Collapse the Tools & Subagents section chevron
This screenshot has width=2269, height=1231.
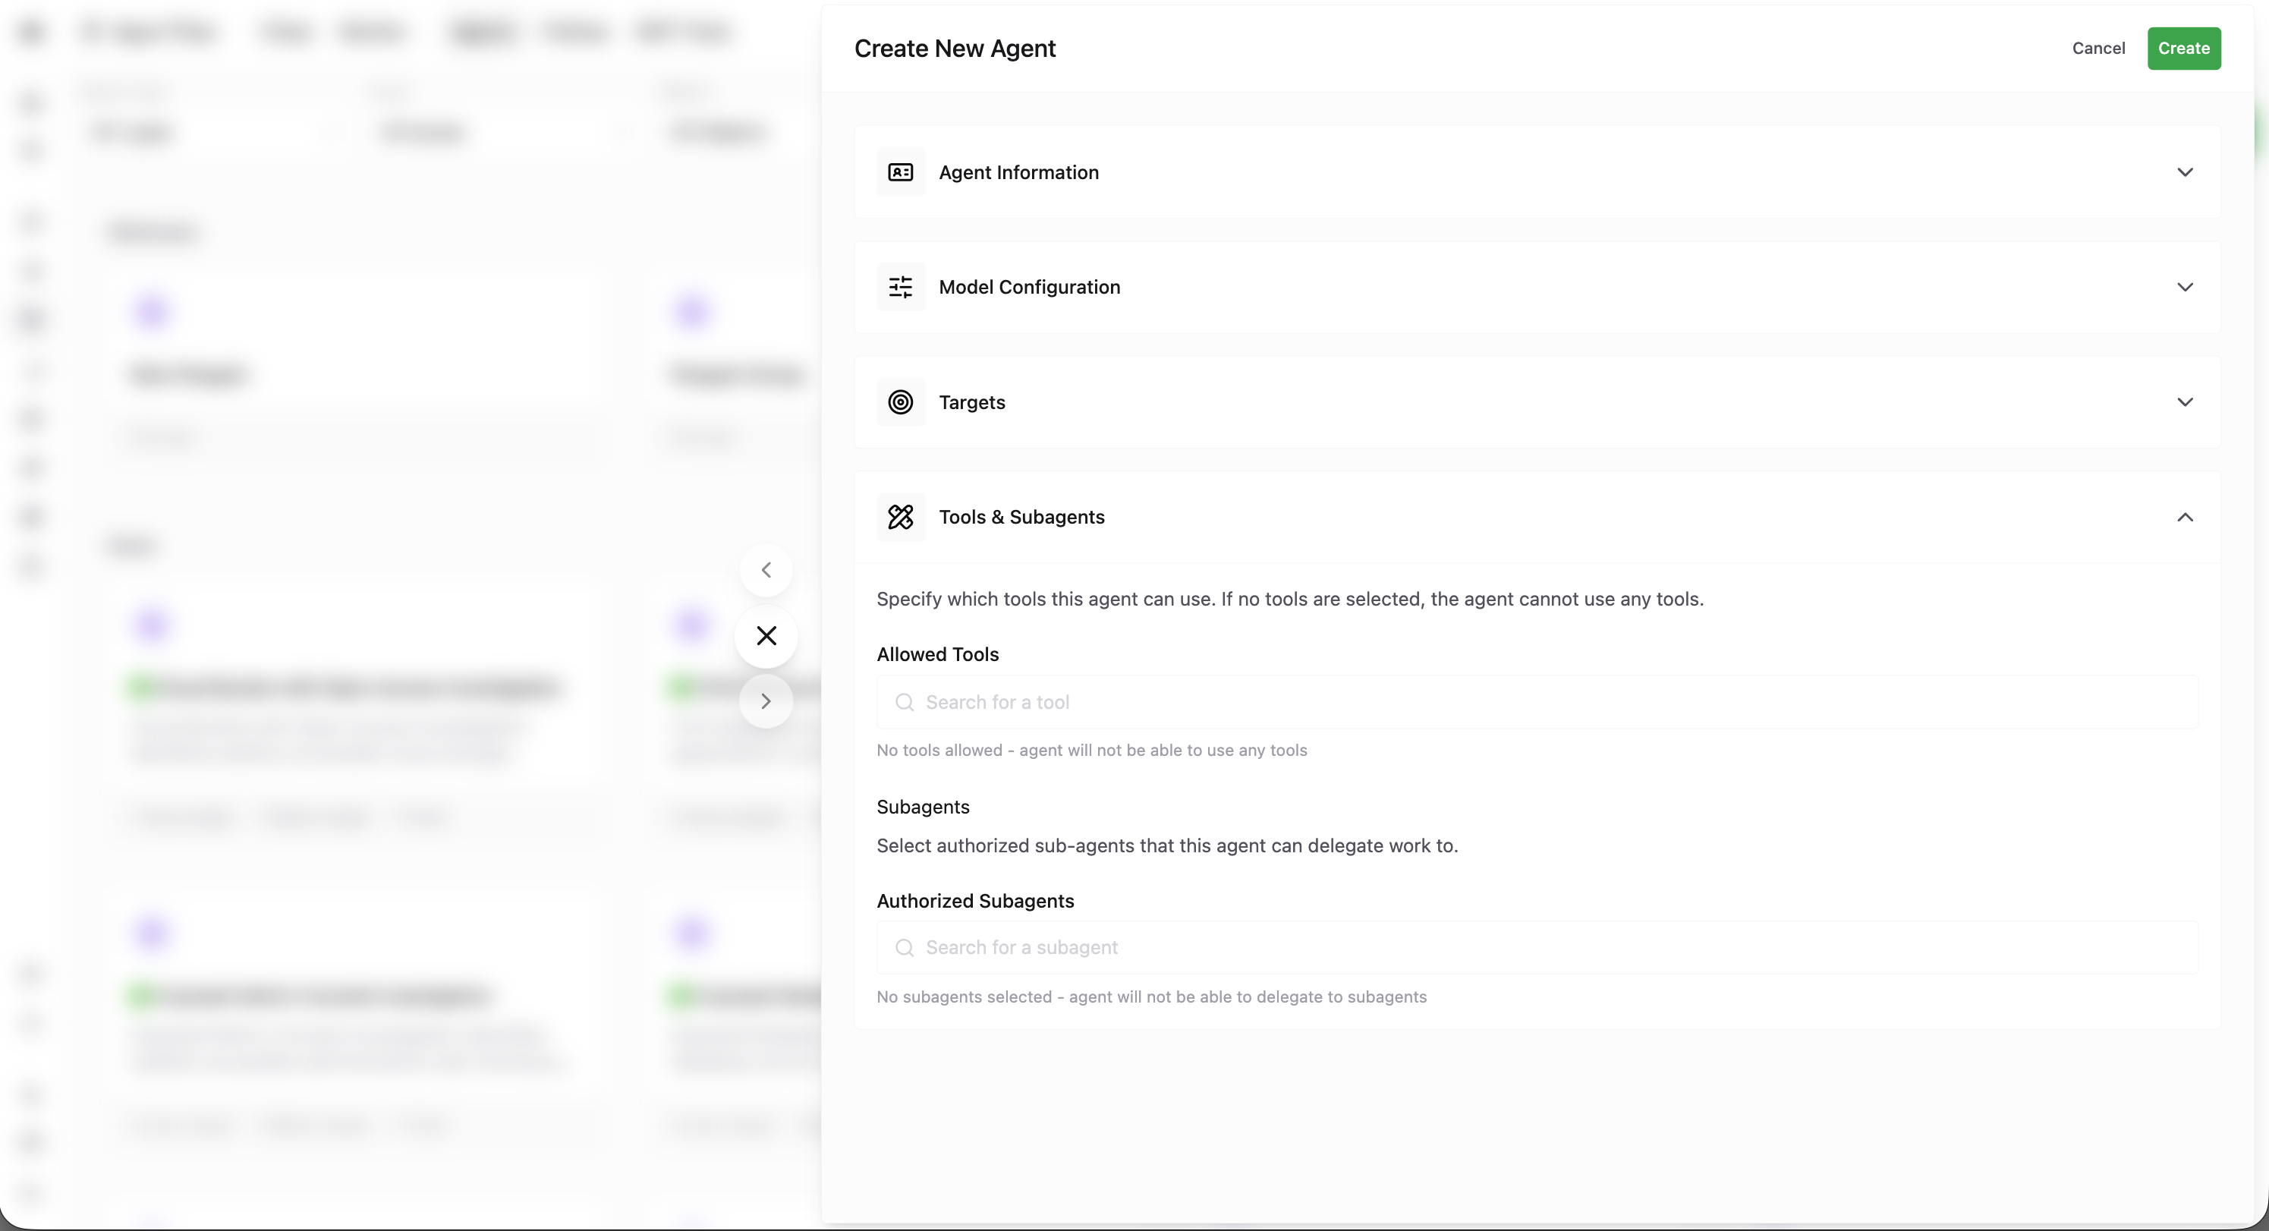coord(2185,518)
